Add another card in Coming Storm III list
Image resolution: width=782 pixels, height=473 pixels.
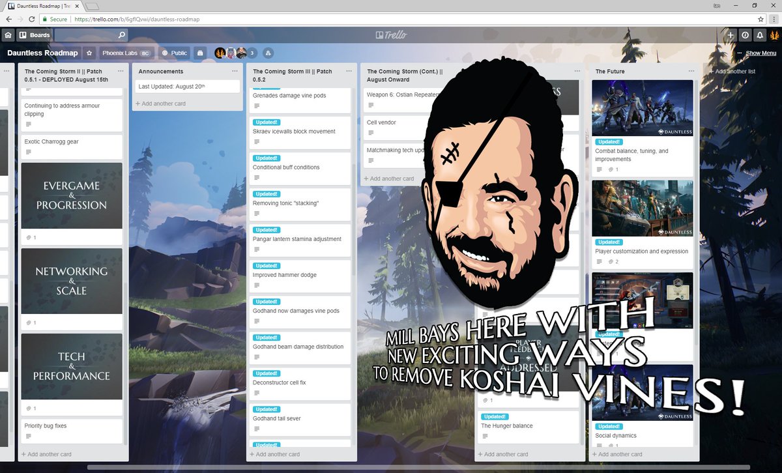[274, 454]
